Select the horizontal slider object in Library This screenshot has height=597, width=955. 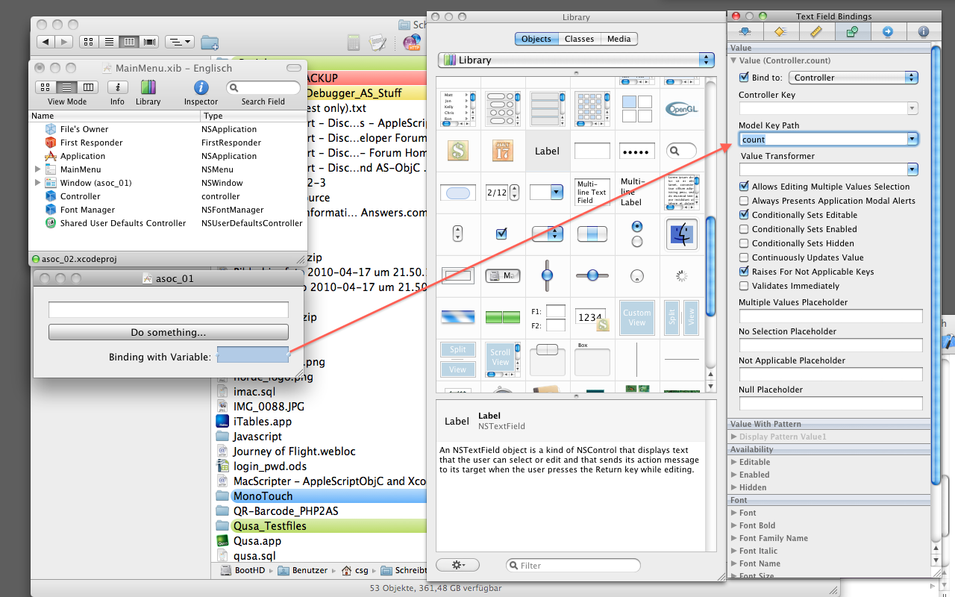(592, 275)
